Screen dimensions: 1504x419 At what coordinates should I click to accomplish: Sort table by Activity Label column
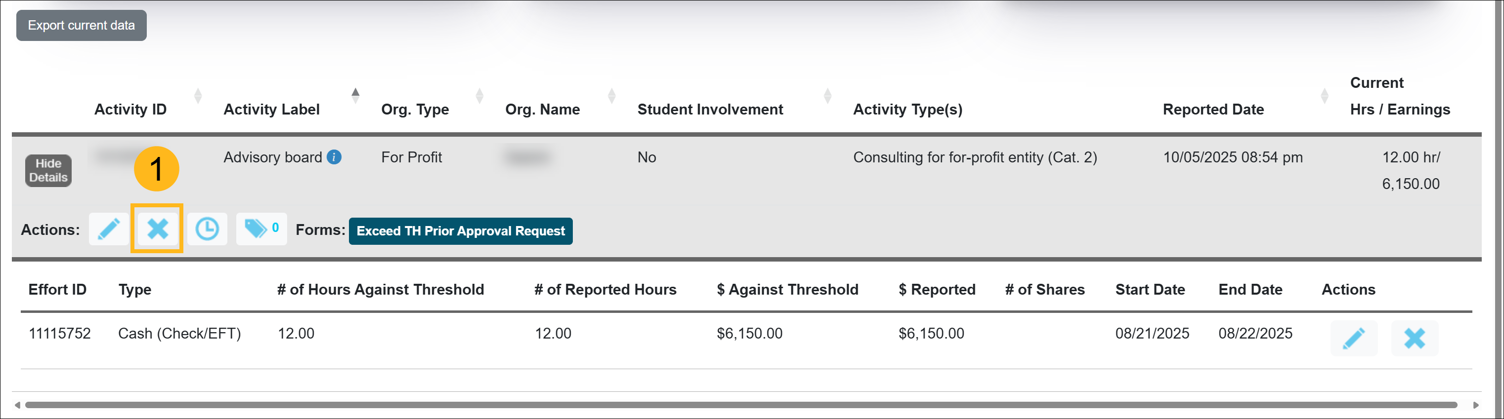point(271,110)
